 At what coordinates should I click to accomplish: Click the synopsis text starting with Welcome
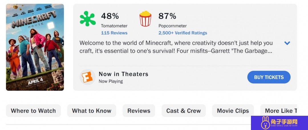176,47
